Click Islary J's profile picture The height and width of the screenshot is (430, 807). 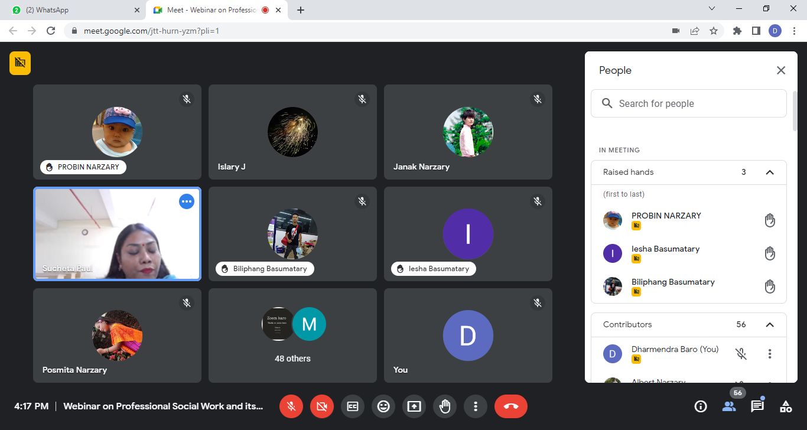point(292,132)
